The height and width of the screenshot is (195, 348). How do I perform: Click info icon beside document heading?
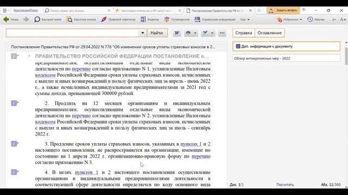coord(15,56)
